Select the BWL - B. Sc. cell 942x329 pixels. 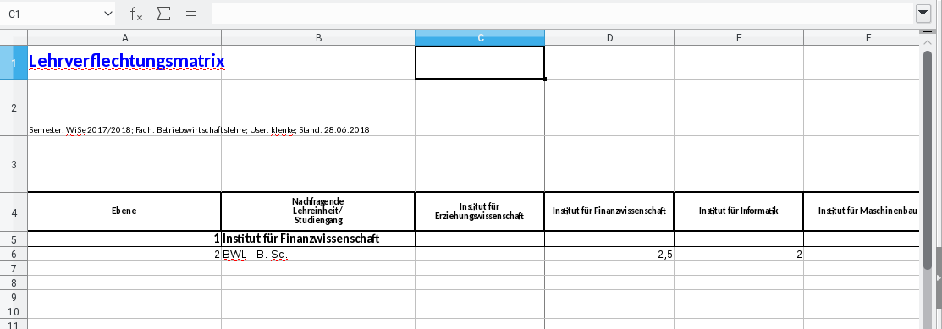(x=317, y=254)
